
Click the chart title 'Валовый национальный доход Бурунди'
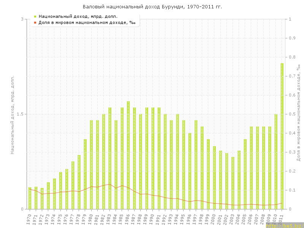coord(152,7)
